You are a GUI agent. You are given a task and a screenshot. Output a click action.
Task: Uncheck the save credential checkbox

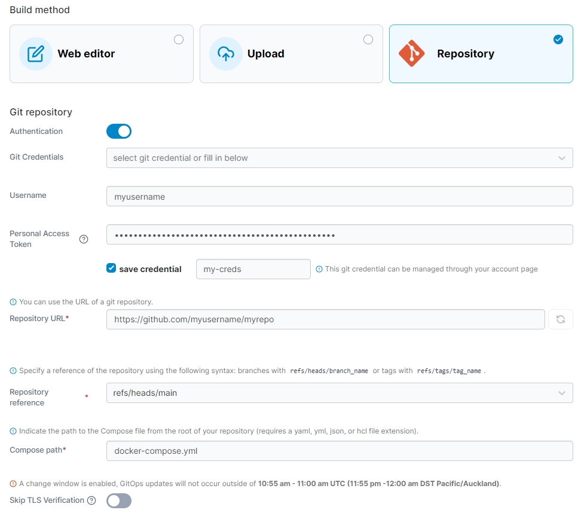[111, 268]
